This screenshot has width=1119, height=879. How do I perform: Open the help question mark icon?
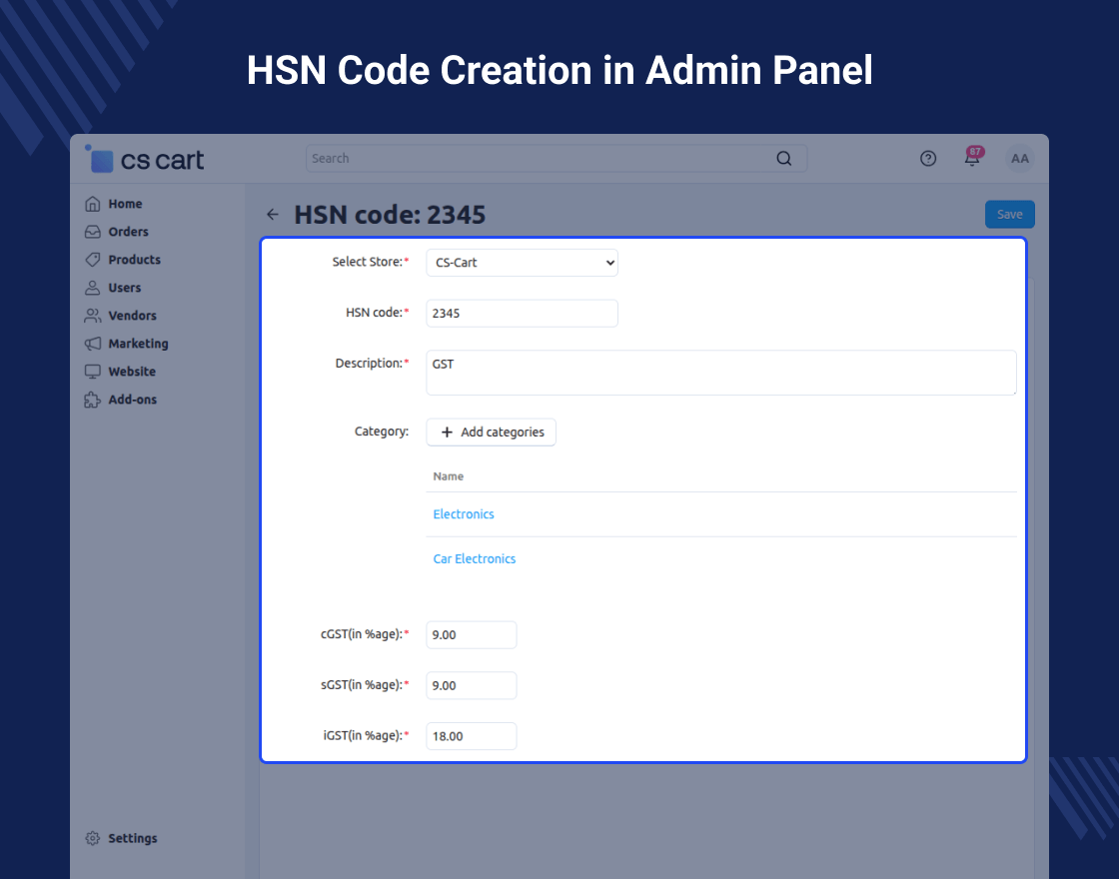tap(928, 159)
